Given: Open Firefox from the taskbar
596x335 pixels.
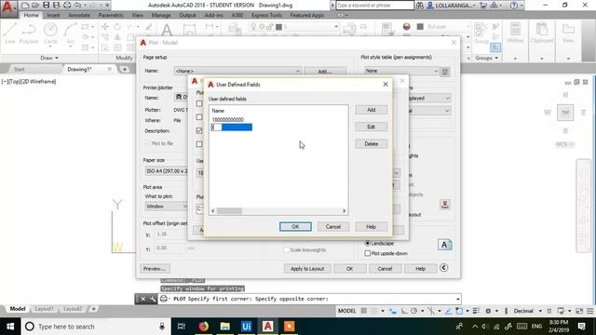Looking at the screenshot, I should 203,327.
